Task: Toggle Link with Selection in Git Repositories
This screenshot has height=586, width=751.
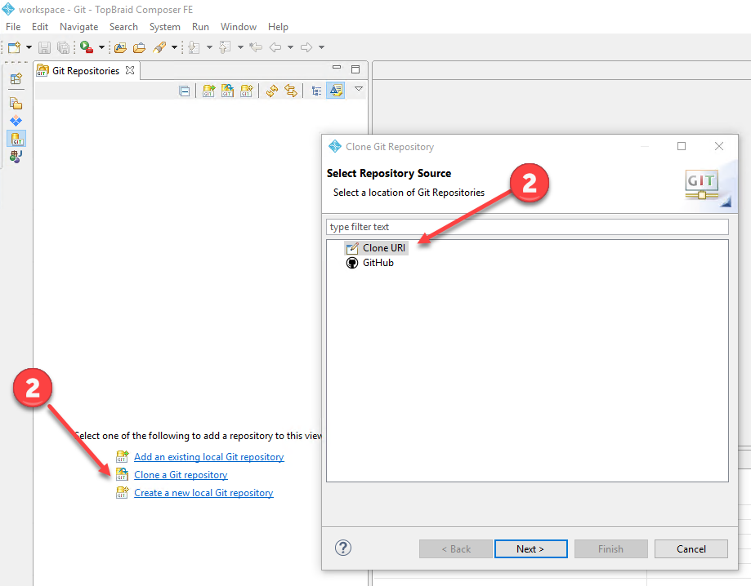Action: pos(291,91)
